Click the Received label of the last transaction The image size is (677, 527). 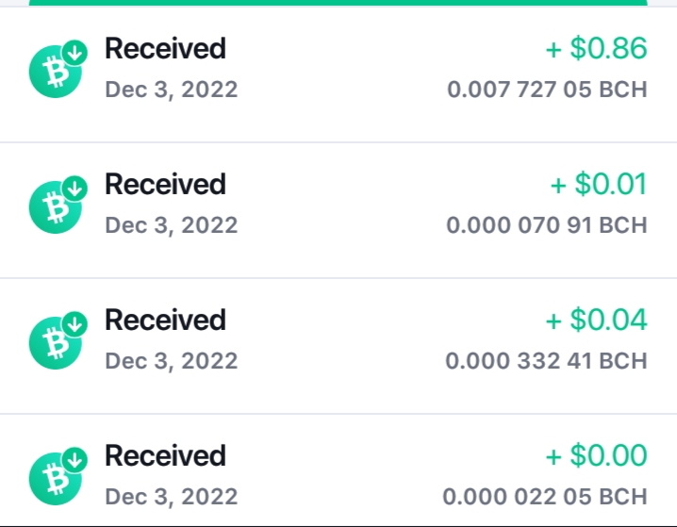[165, 455]
